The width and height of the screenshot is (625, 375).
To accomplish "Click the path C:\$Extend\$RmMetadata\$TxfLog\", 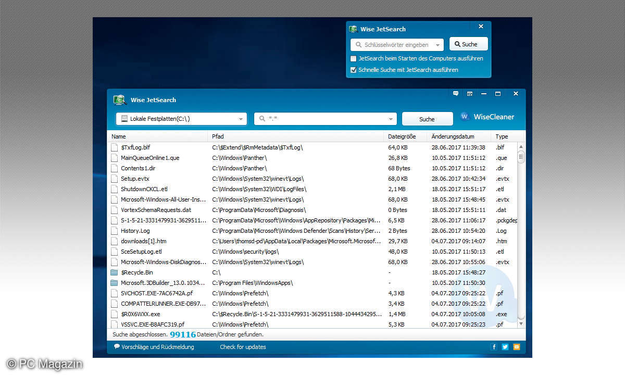I will [x=258, y=147].
